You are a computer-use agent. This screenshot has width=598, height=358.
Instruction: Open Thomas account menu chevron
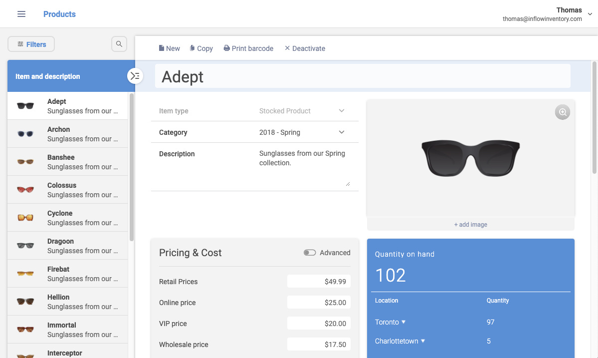[x=590, y=14]
